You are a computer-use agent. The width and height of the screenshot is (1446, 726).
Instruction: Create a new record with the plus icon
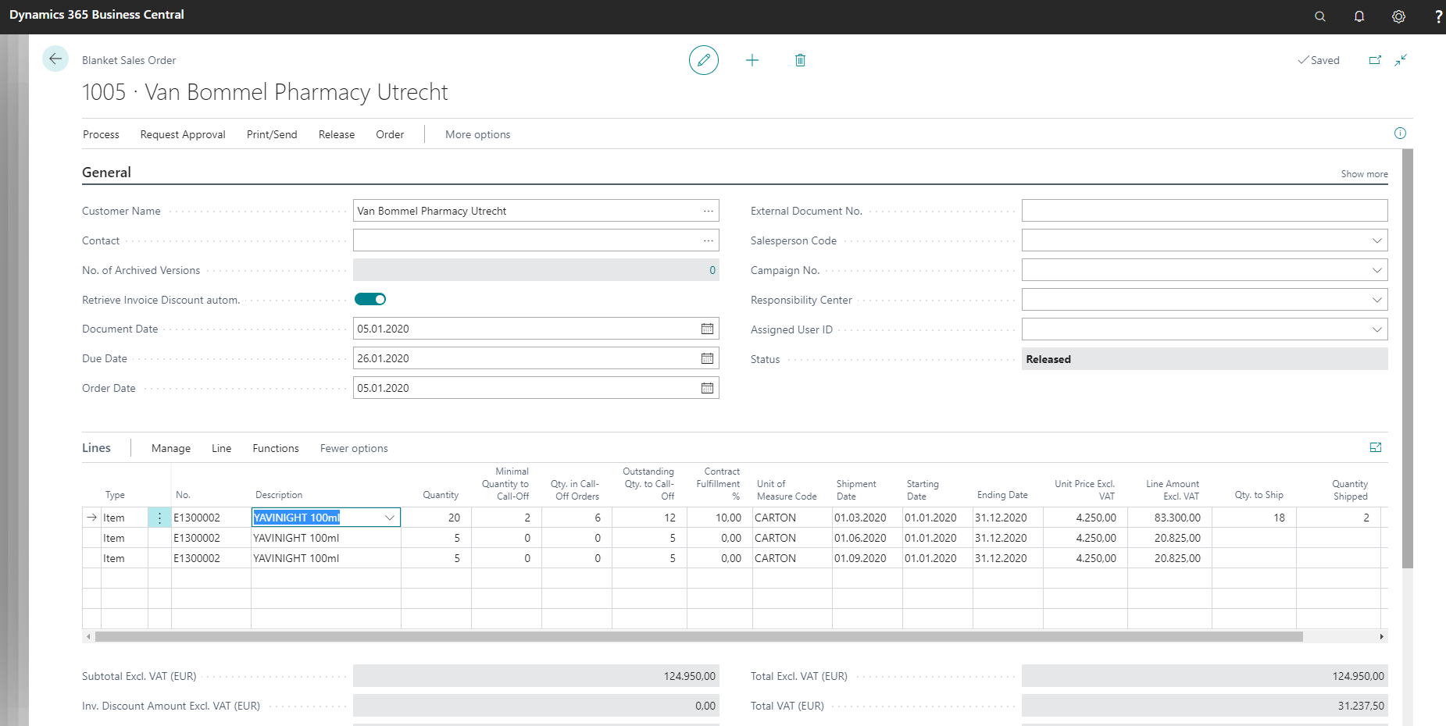[752, 60]
